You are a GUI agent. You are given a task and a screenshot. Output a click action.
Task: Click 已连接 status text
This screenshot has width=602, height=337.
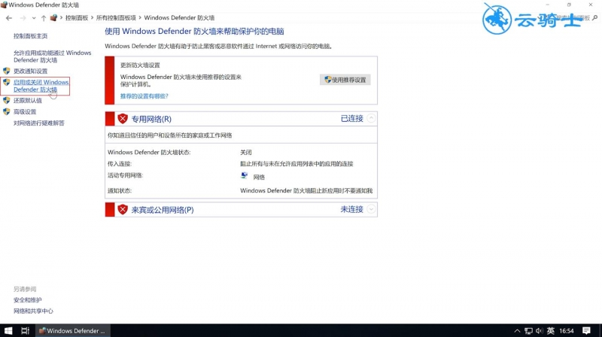(351, 119)
